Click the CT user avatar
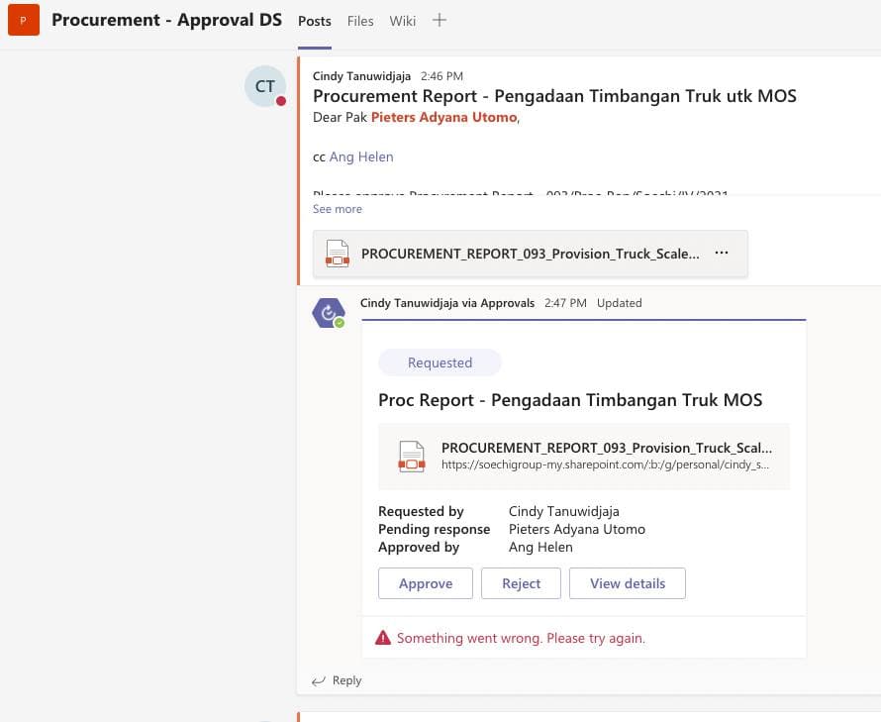The width and height of the screenshot is (881, 722). point(265,86)
